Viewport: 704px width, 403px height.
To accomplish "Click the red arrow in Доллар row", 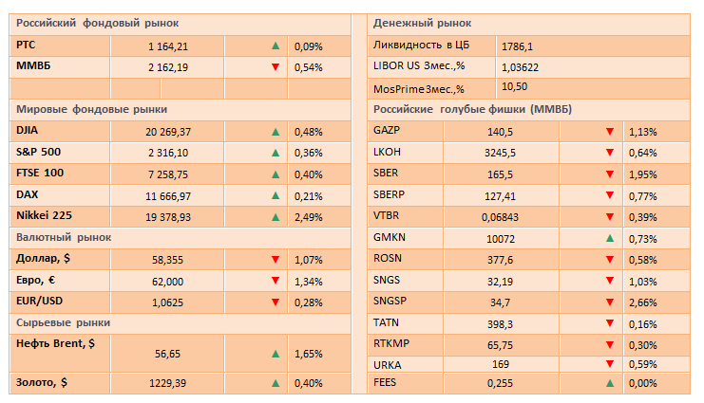I will tap(276, 259).
